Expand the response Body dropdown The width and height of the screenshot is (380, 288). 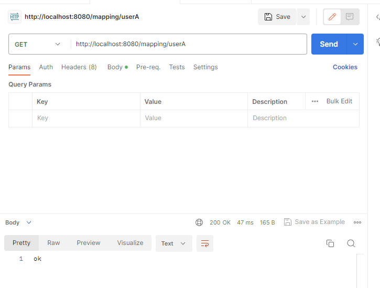[18, 222]
